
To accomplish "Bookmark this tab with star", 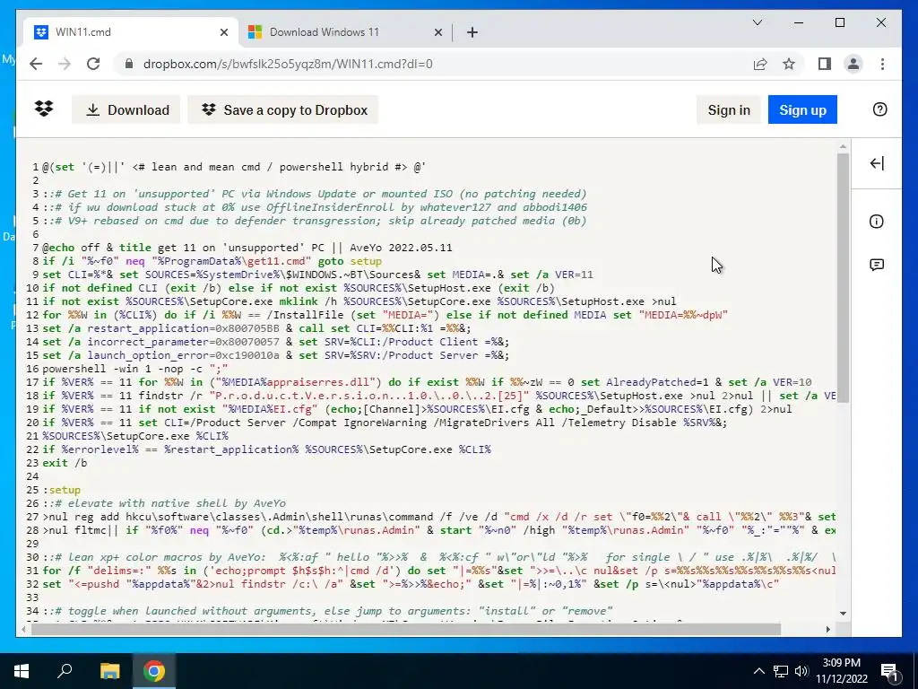I will 789,64.
